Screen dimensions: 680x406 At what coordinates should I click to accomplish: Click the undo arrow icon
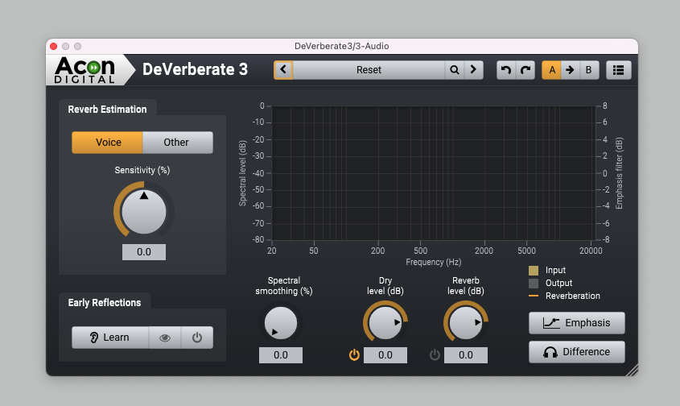tap(506, 70)
